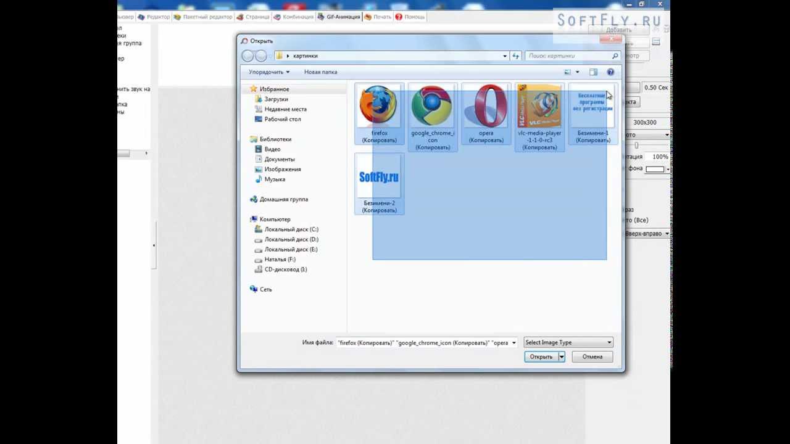
Task: Switch to the Комбинация tab
Action: [293, 17]
